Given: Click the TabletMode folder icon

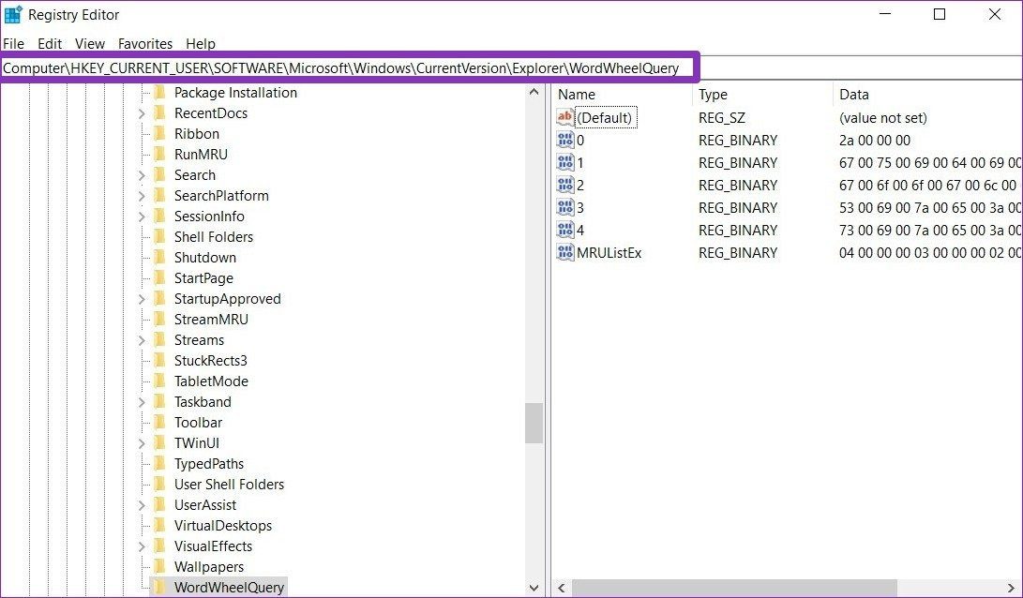Looking at the screenshot, I should tap(159, 381).
